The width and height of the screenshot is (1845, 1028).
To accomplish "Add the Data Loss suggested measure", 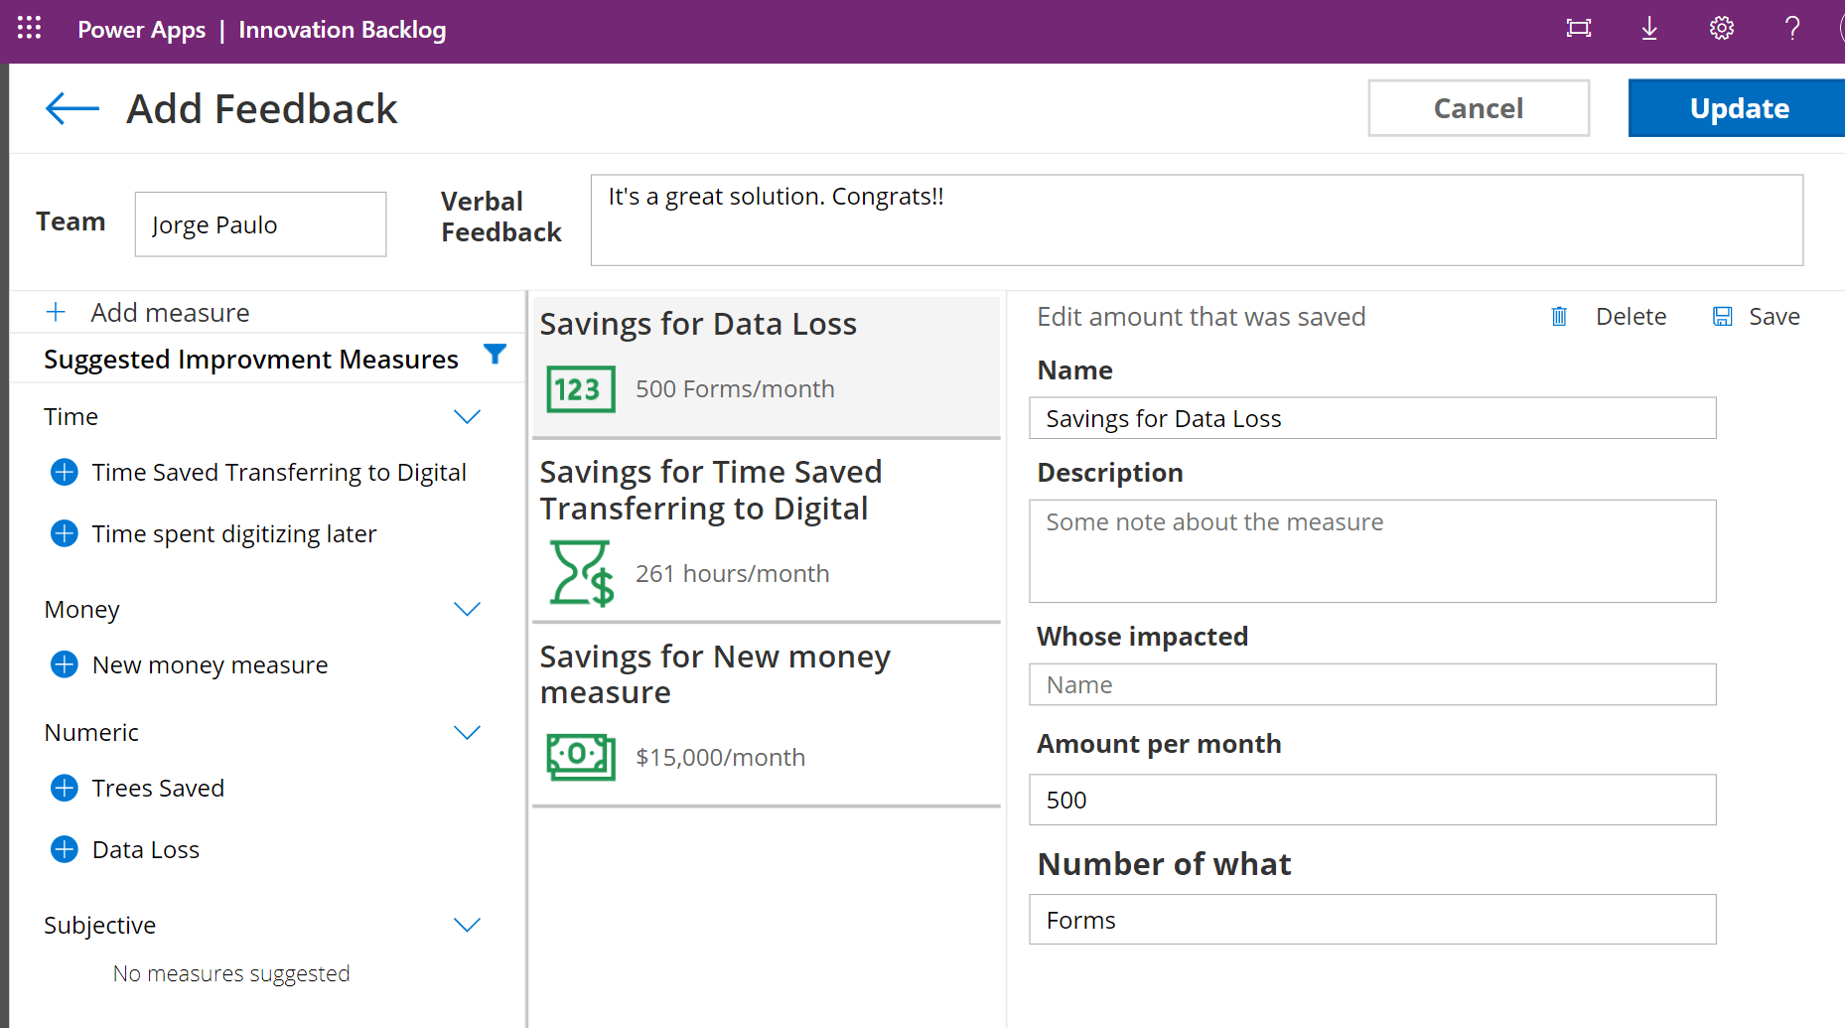I will coord(65,849).
